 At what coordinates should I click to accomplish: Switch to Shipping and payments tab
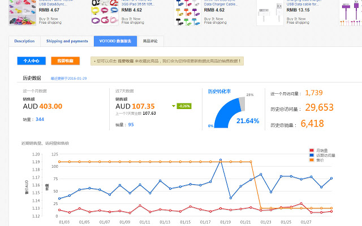(67, 41)
